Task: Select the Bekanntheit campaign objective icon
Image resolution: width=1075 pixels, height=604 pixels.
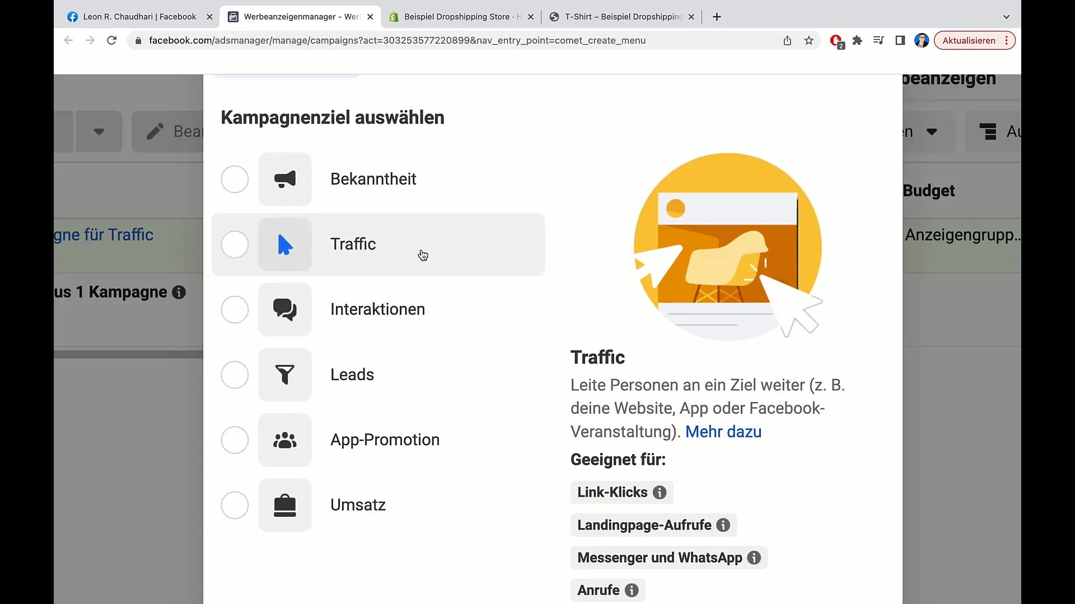Action: [x=284, y=178]
